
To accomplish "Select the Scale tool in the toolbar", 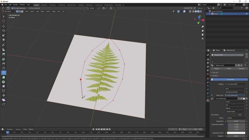I will [x=4, y=35].
